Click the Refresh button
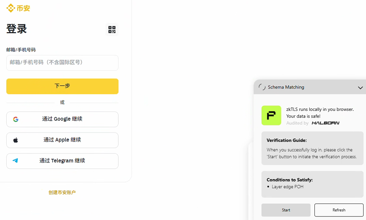This screenshot has width=366, height=220. tap(339, 210)
